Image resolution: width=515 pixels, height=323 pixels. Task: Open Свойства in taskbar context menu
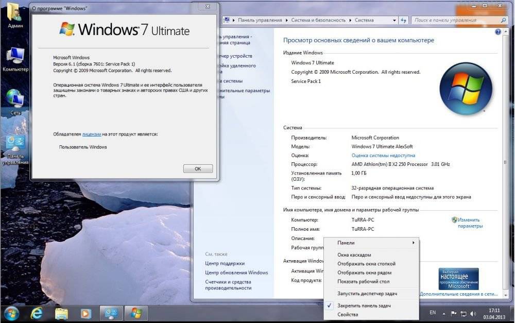click(371, 314)
